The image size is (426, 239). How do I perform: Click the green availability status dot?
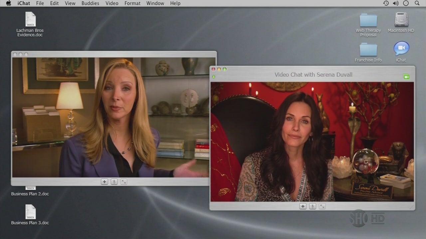coord(214,77)
